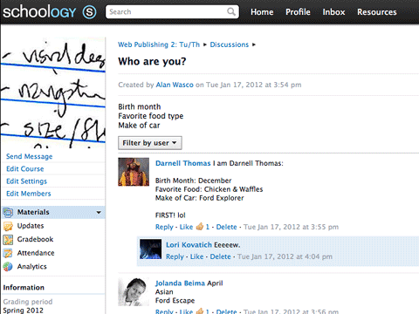Open Profile in top navigation
Viewport: 419px width, 314px height.
pyautogui.click(x=298, y=12)
